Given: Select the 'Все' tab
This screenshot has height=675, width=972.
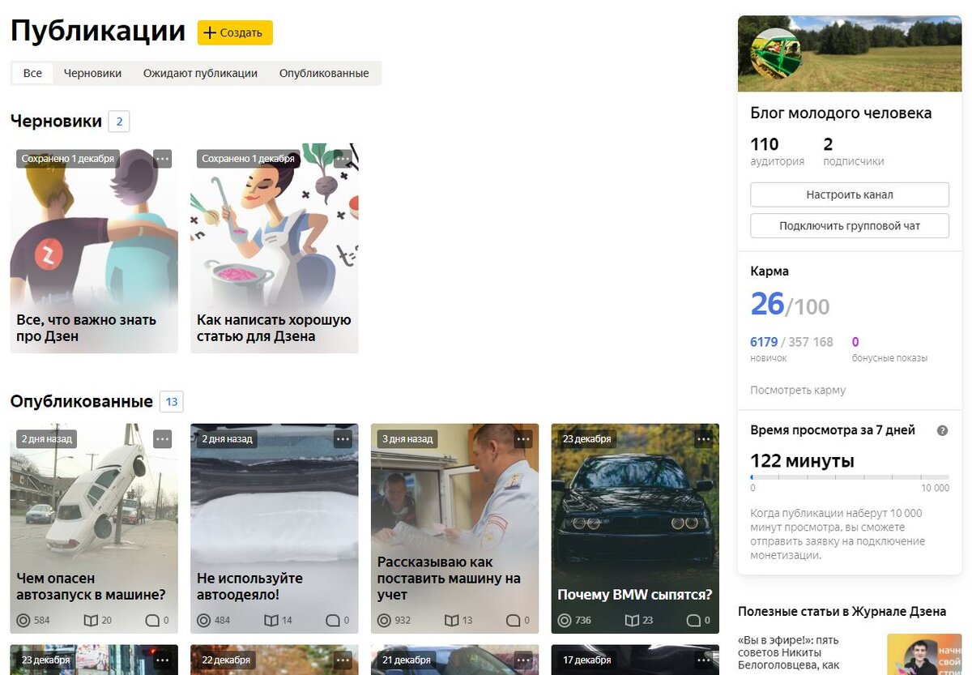Looking at the screenshot, I should tap(32, 73).
